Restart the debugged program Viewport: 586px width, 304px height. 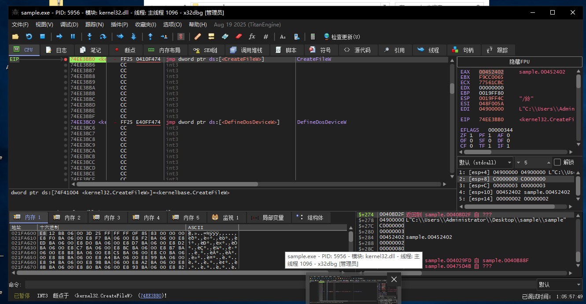click(x=29, y=37)
